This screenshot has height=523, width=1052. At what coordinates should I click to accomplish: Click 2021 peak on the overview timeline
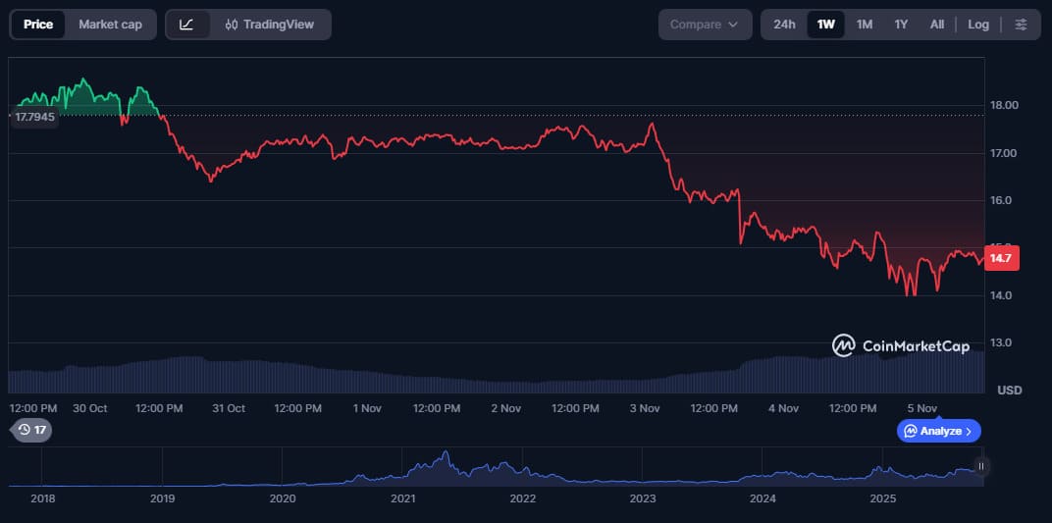click(445, 456)
